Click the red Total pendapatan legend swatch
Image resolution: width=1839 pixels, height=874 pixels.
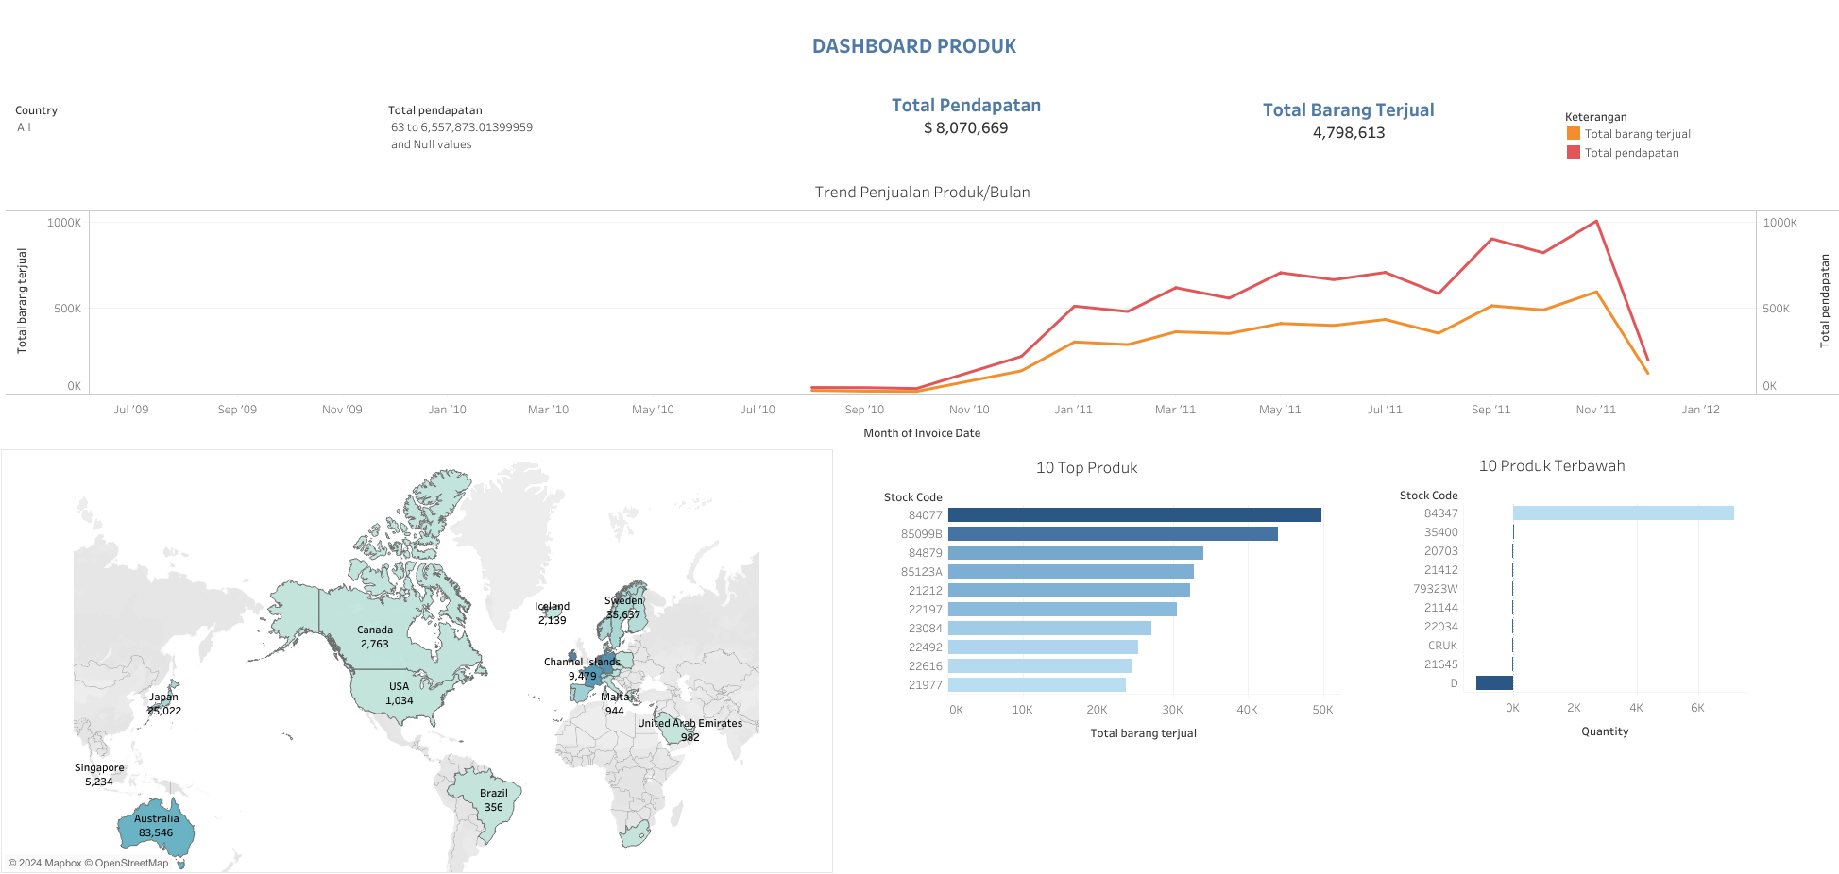coord(1574,152)
